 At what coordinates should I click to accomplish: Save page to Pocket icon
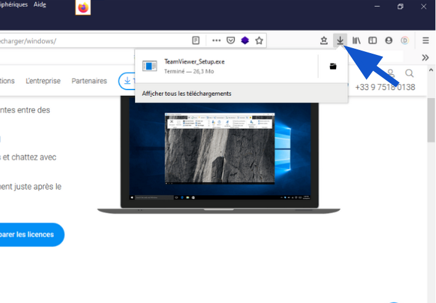click(231, 41)
